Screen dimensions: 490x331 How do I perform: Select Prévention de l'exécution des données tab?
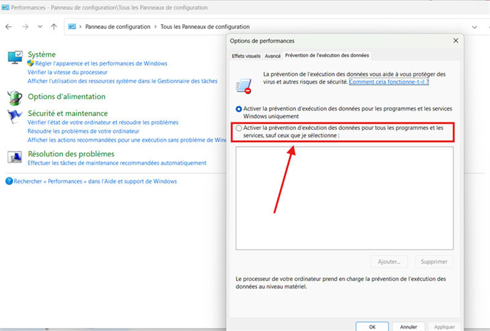(x=327, y=55)
